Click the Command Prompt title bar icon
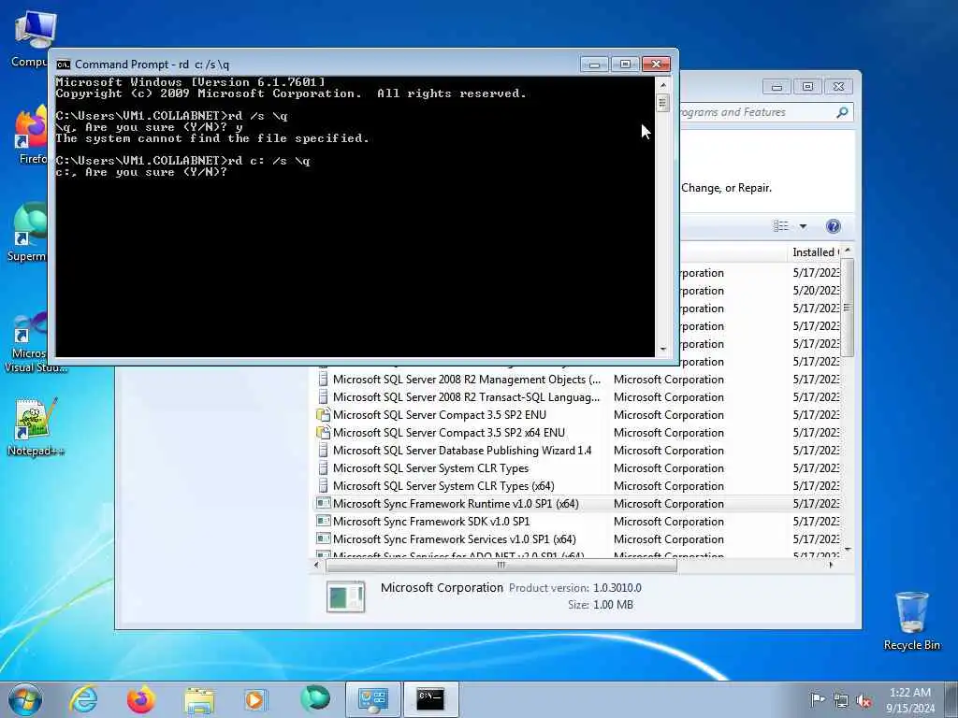The image size is (958, 718). [x=63, y=65]
